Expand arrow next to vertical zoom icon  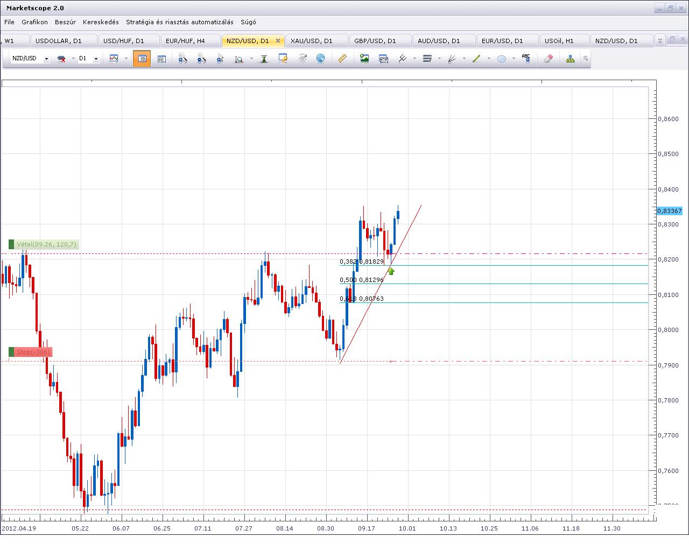[251, 59]
